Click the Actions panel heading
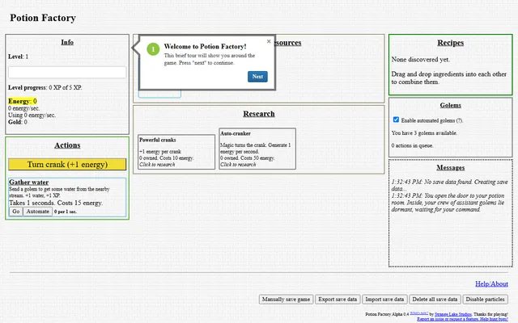This screenshot has height=323, width=518. [67, 145]
